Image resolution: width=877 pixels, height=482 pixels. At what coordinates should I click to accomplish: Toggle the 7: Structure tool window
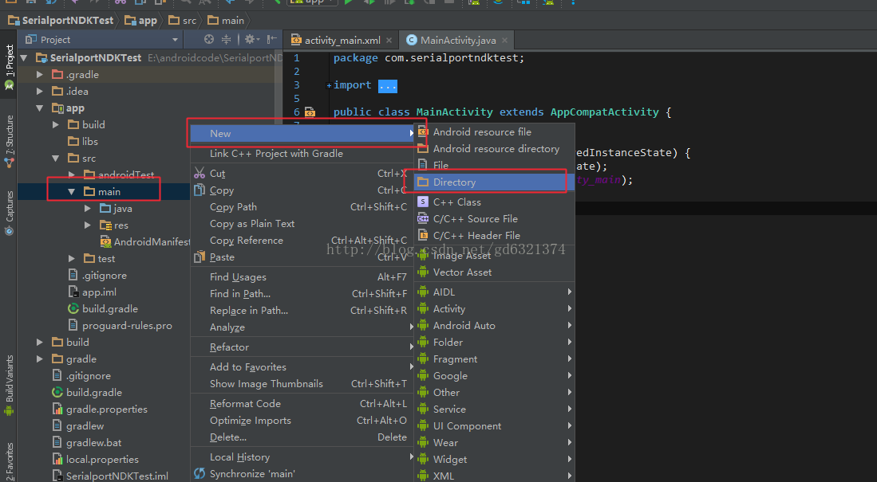pos(9,141)
